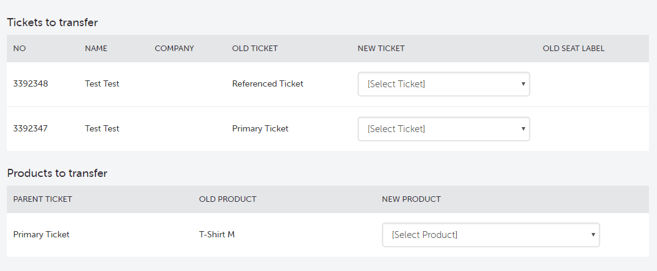The width and height of the screenshot is (657, 271).
Task: Open the New Ticket dropdown for Referenced Ticket
Action: click(444, 84)
